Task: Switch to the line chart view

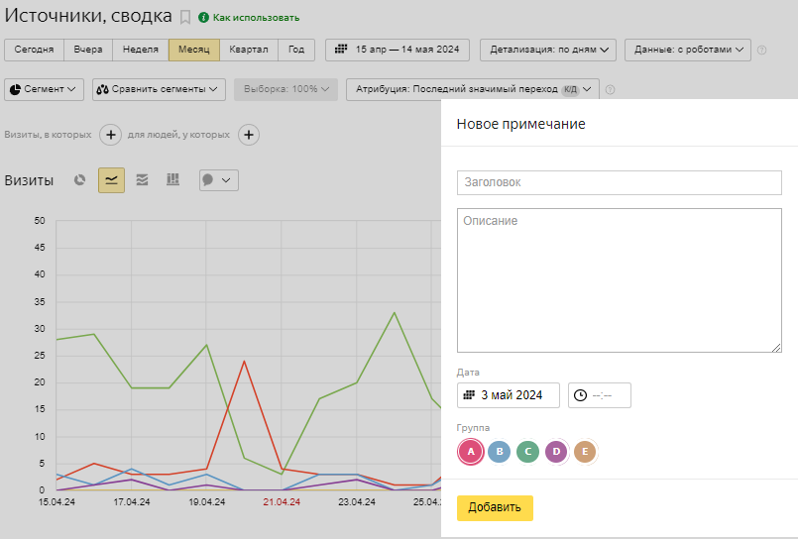Action: (x=111, y=180)
